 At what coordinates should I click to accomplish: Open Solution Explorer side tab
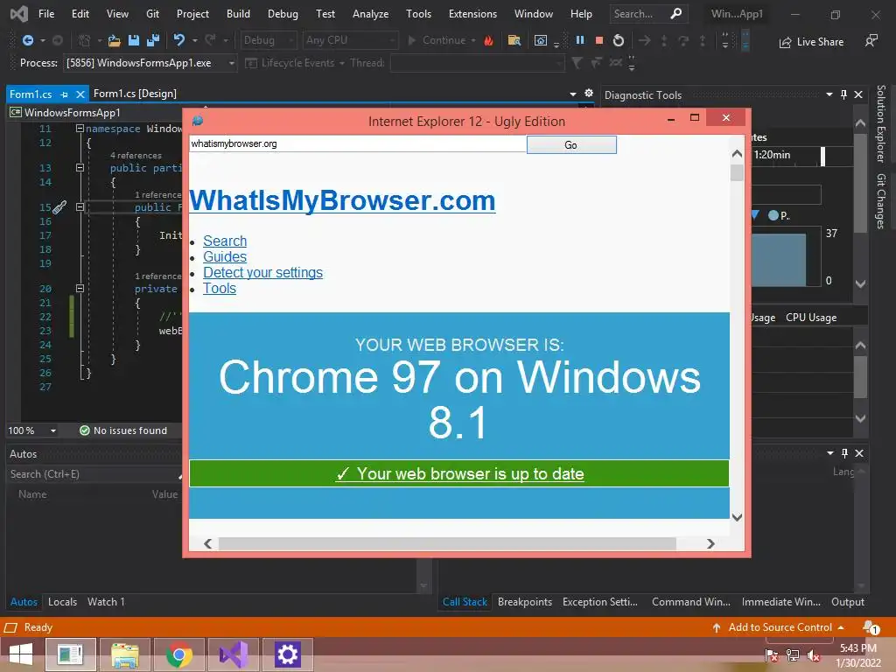pos(881,124)
